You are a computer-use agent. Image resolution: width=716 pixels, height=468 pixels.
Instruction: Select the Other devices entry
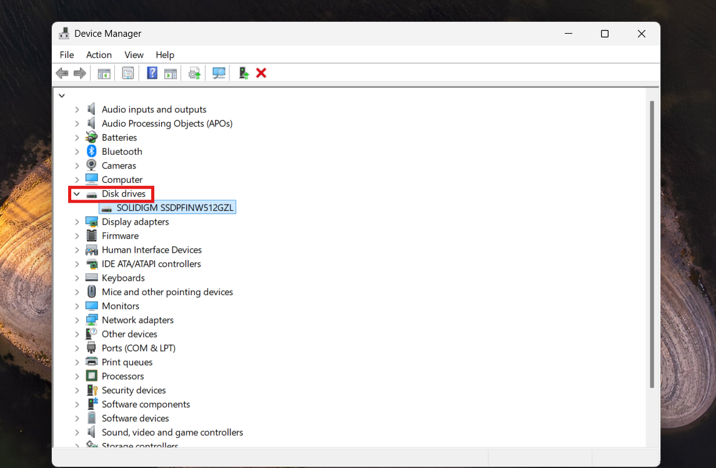click(129, 334)
